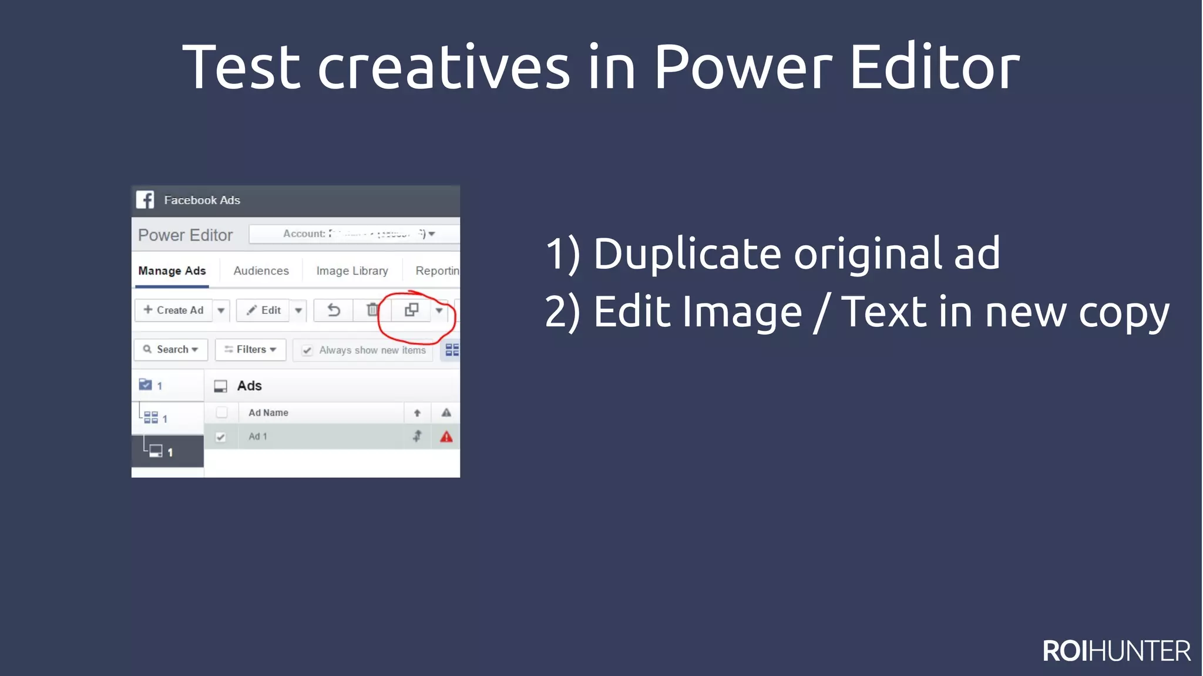Switch to the Image Library tab

[x=352, y=271]
